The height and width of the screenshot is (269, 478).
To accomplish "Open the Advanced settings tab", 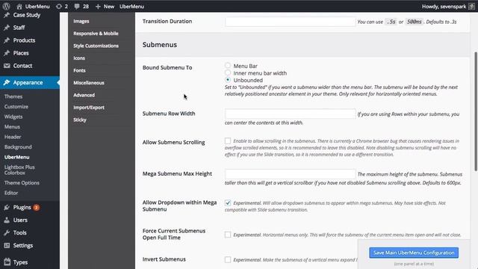I will pos(84,95).
